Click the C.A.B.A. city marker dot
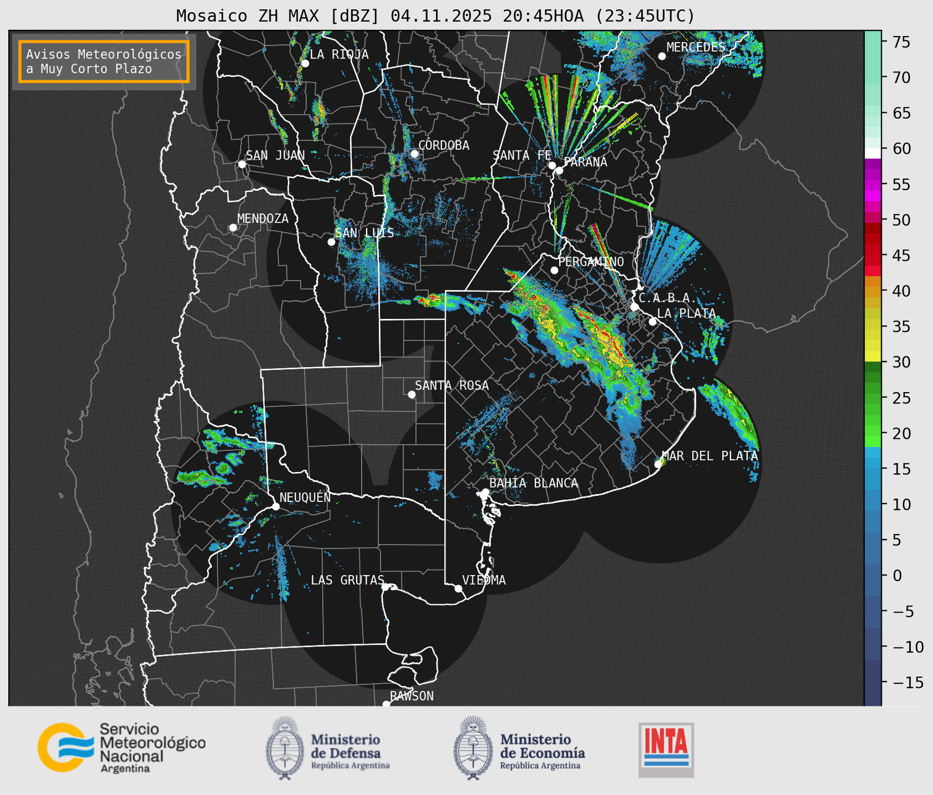The image size is (933, 795). point(634,307)
